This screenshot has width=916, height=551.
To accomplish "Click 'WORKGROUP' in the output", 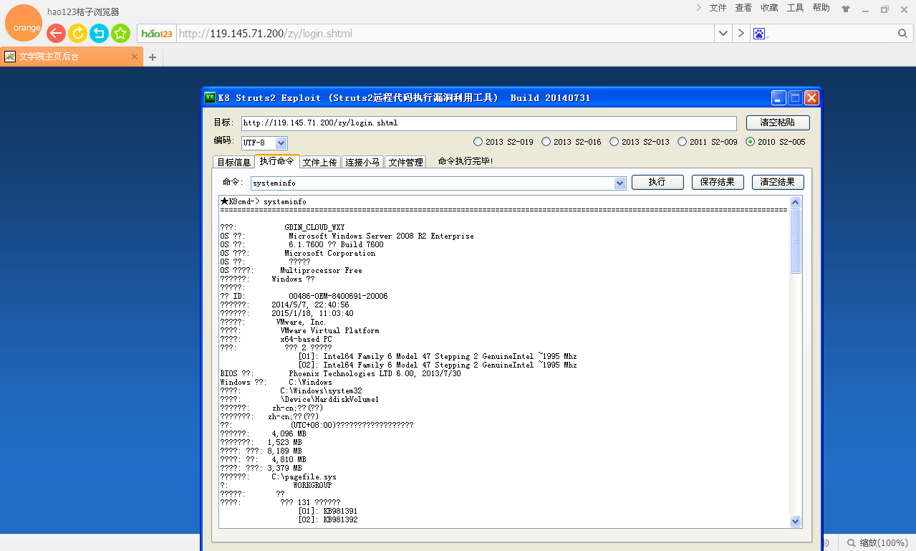I will pyautogui.click(x=312, y=486).
